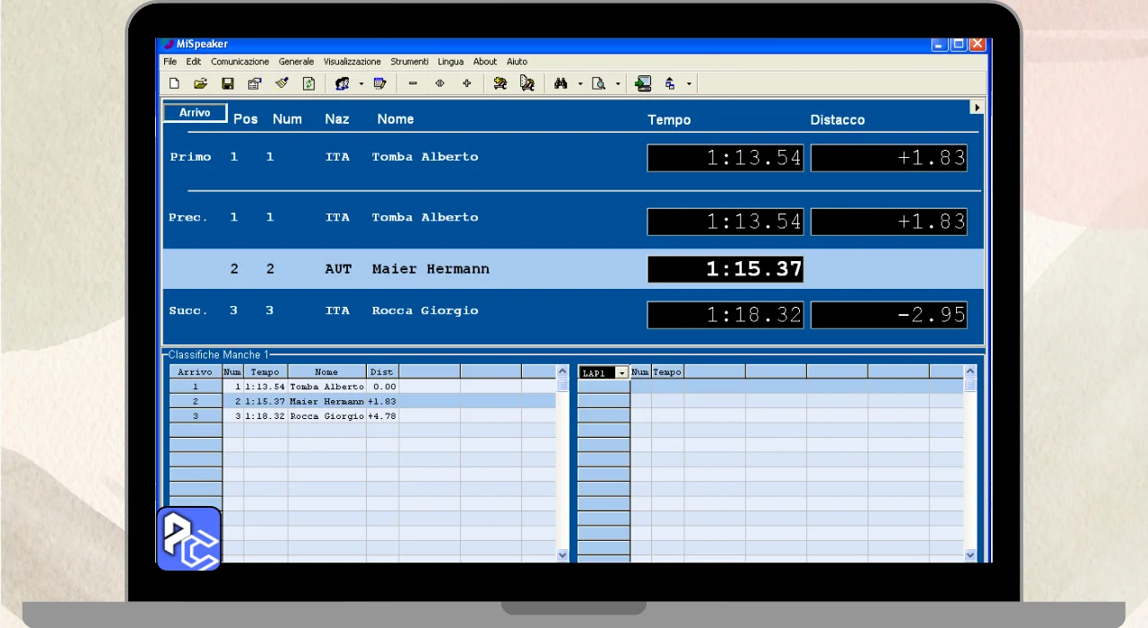Click the PC logo icon at bottom left

pos(189,539)
